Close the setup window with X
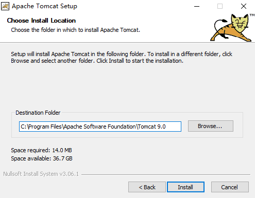Screen dimensions: 255x198 click(244, 6)
